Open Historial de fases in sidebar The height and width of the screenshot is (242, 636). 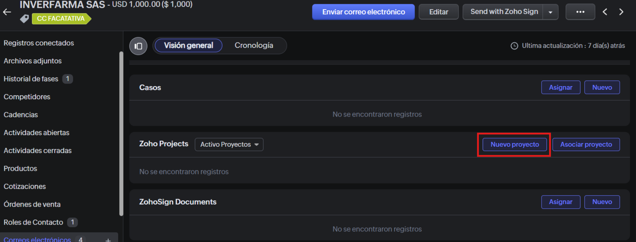click(31, 79)
